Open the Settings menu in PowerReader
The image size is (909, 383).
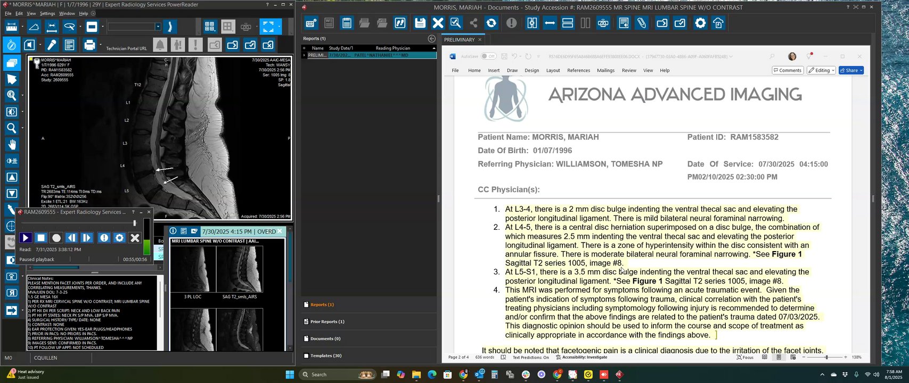(47, 13)
